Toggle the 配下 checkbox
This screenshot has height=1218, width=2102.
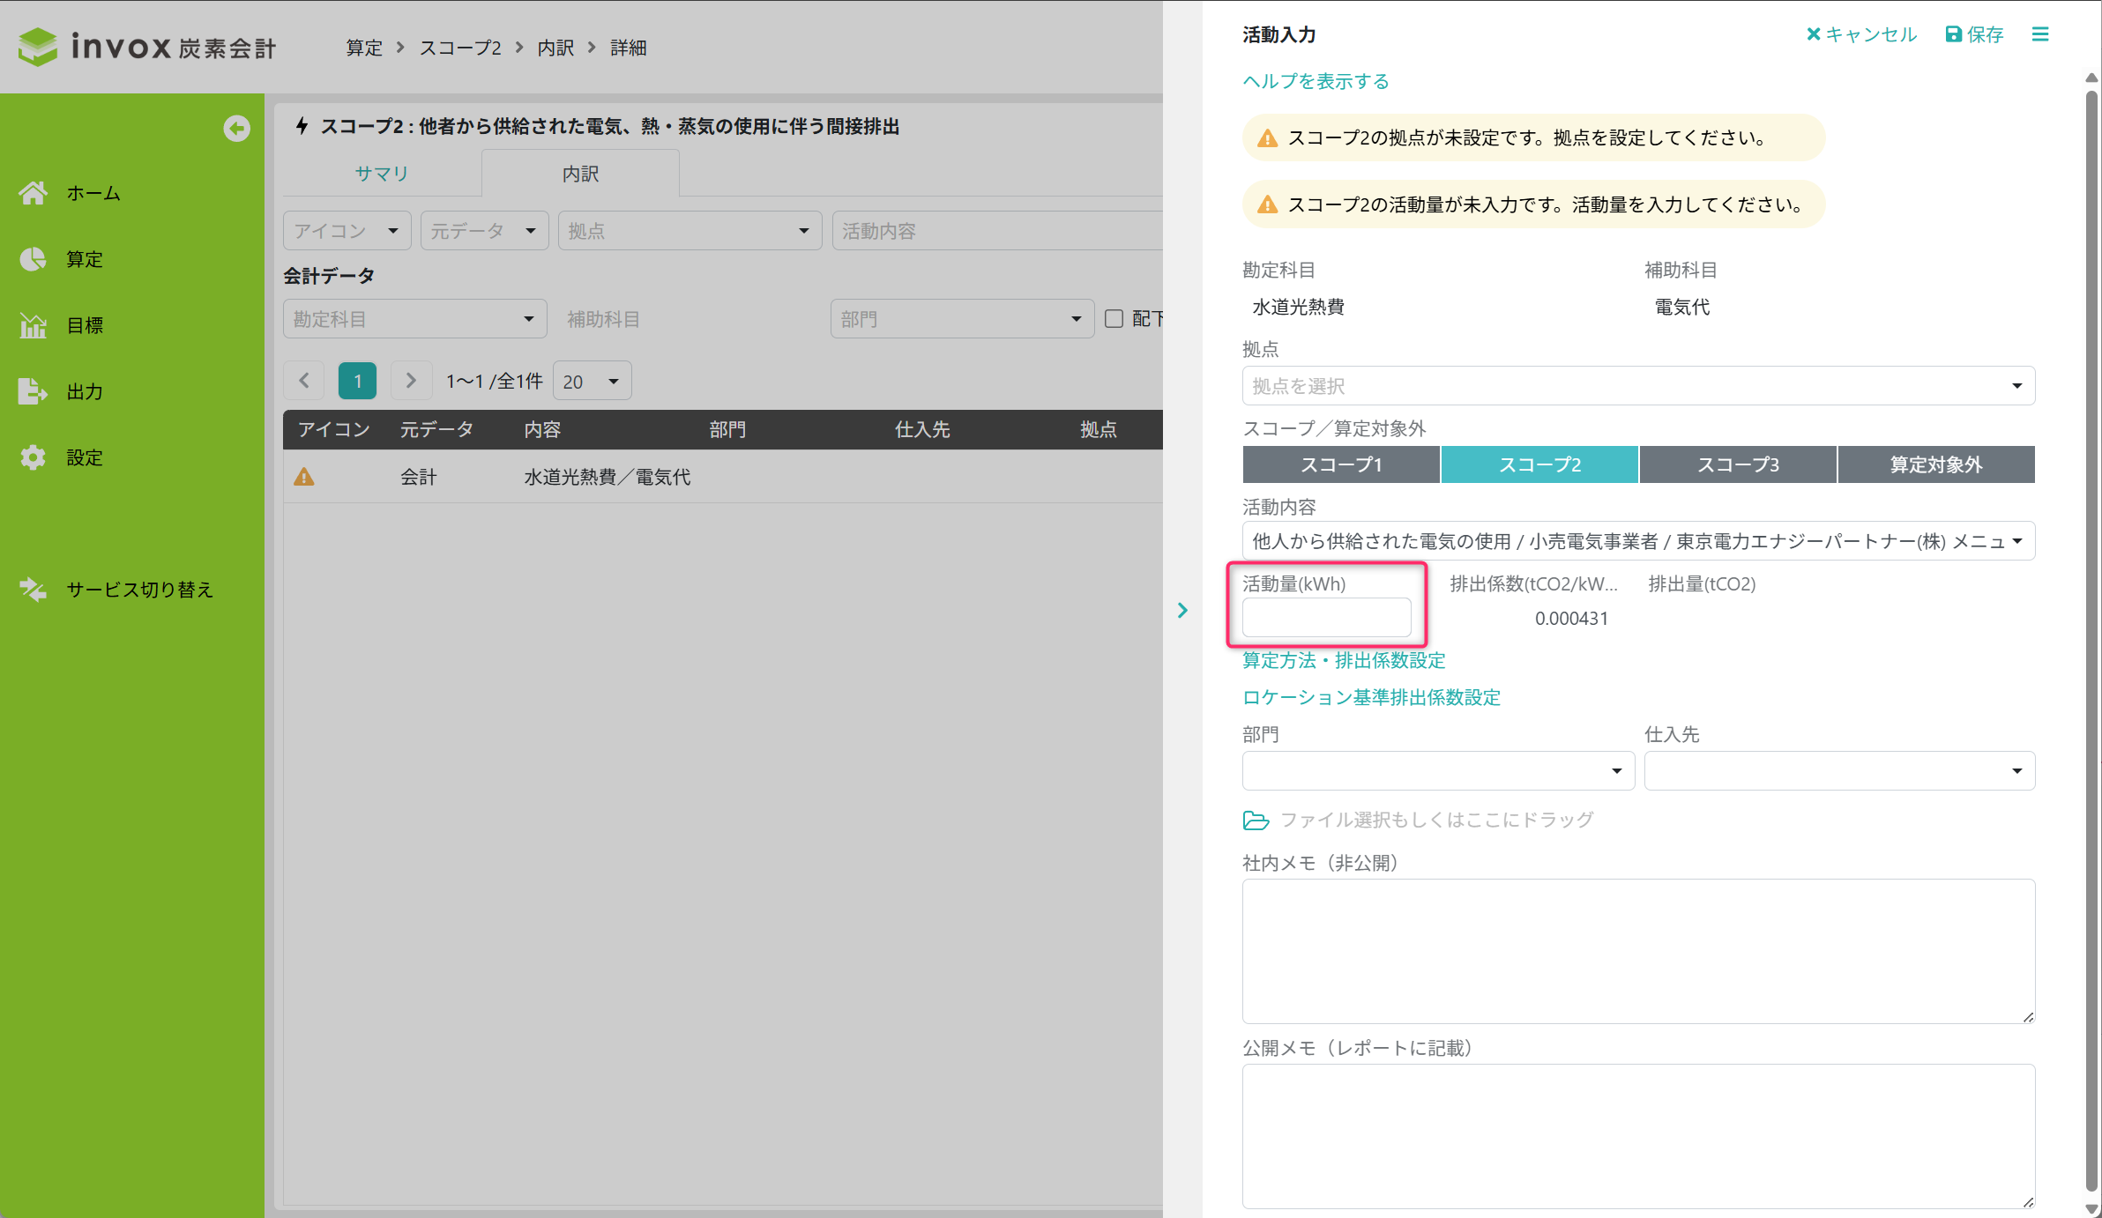click(x=1114, y=319)
